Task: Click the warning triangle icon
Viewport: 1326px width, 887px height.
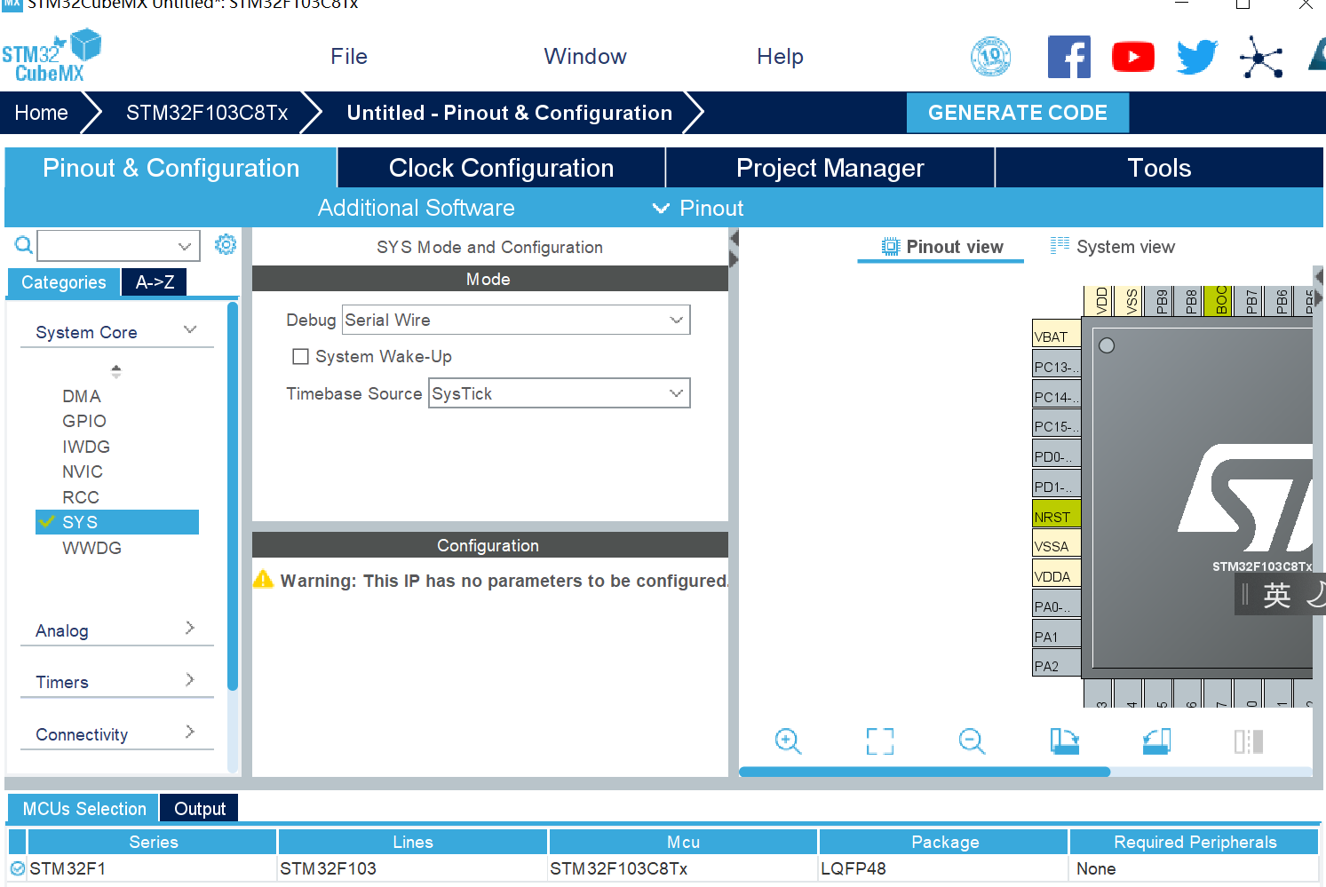Action: pos(263,579)
